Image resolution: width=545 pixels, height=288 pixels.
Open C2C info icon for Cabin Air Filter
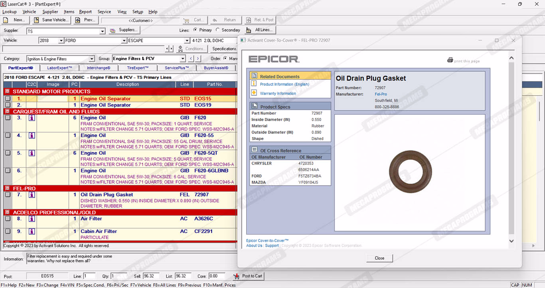click(32, 231)
